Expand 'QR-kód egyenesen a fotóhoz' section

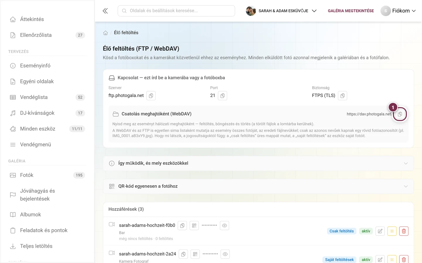(258, 186)
